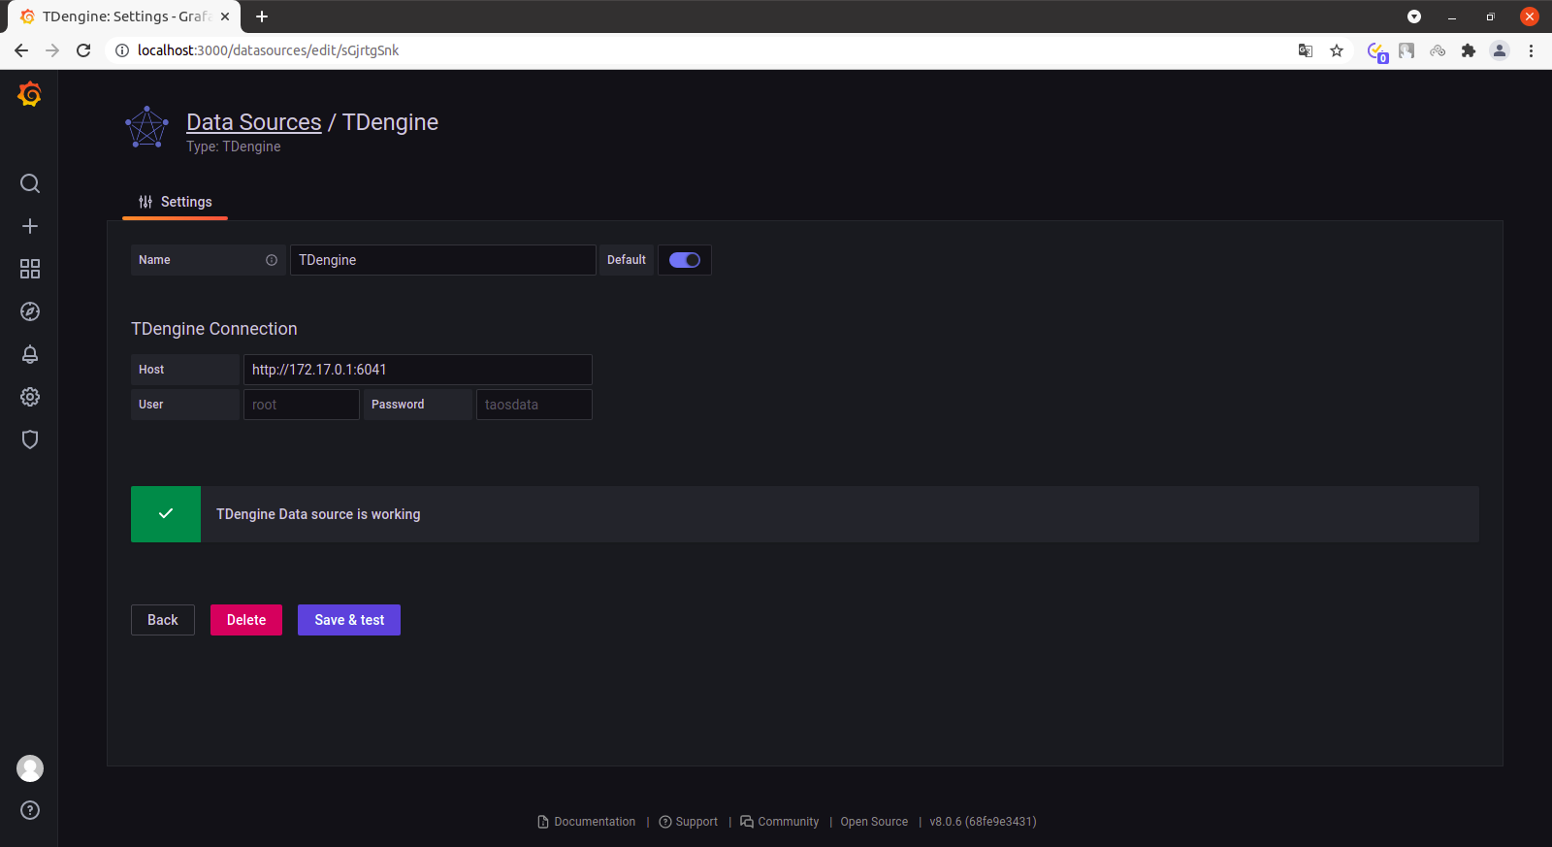
Task: Click the grey bookmark-shaped extension icon
Action: 1406,50
